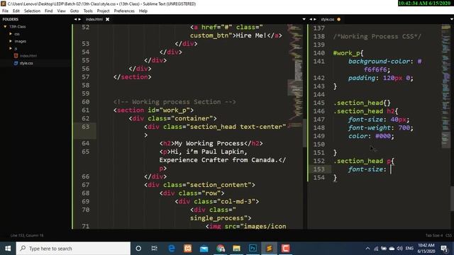The height and width of the screenshot is (255, 454).
Task: Collapse the 13th Class folder
Action: click(x=5, y=26)
